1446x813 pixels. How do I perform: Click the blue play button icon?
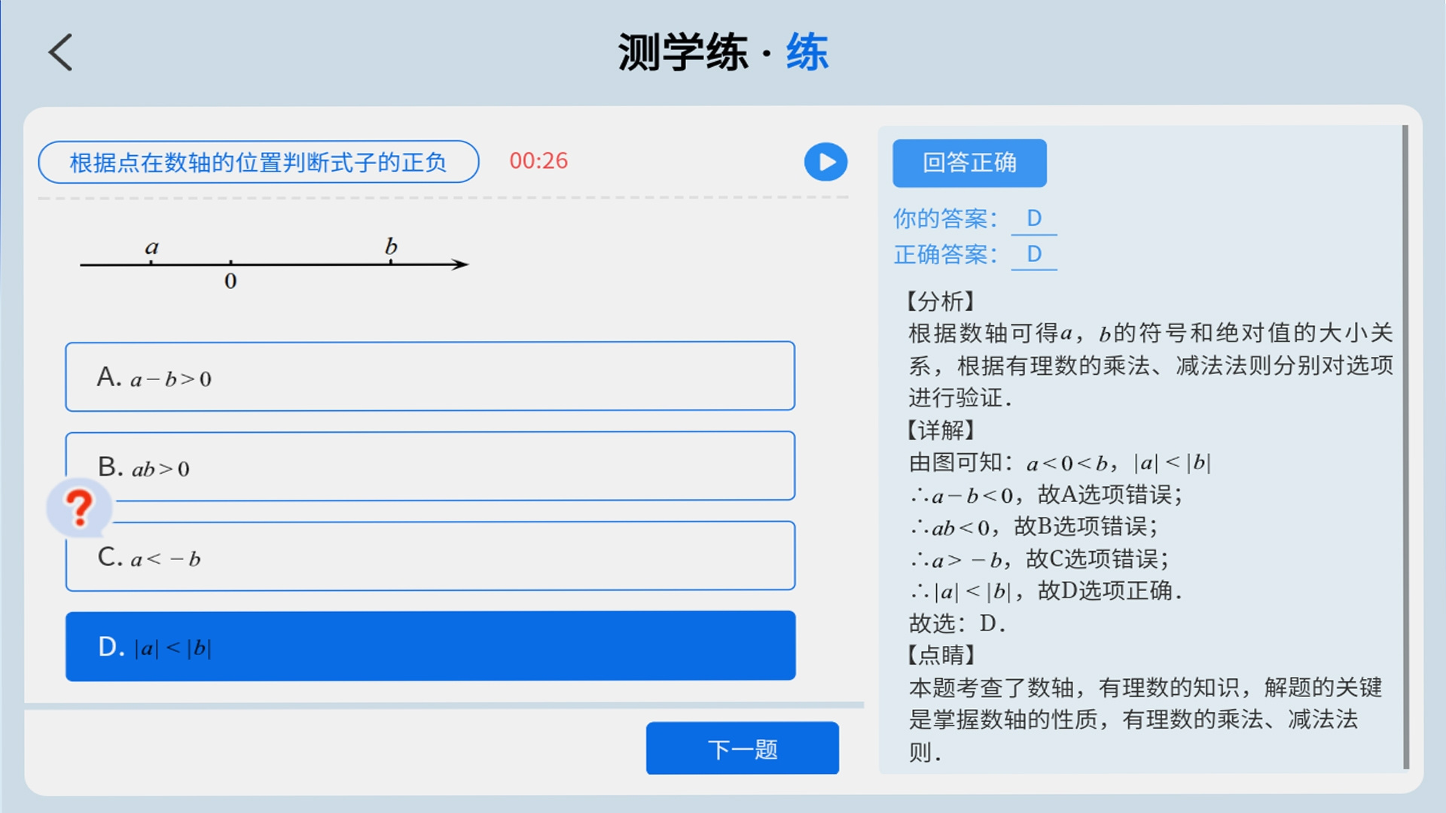(825, 162)
